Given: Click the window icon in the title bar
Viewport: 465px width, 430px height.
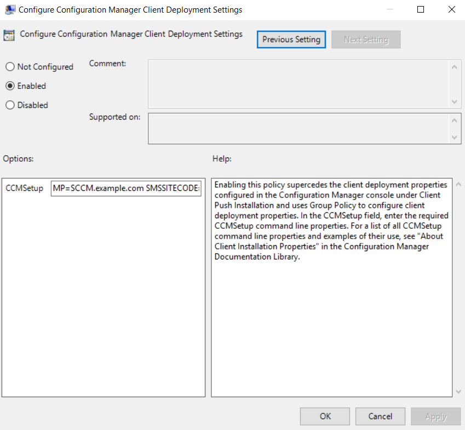Looking at the screenshot, I should [9, 9].
